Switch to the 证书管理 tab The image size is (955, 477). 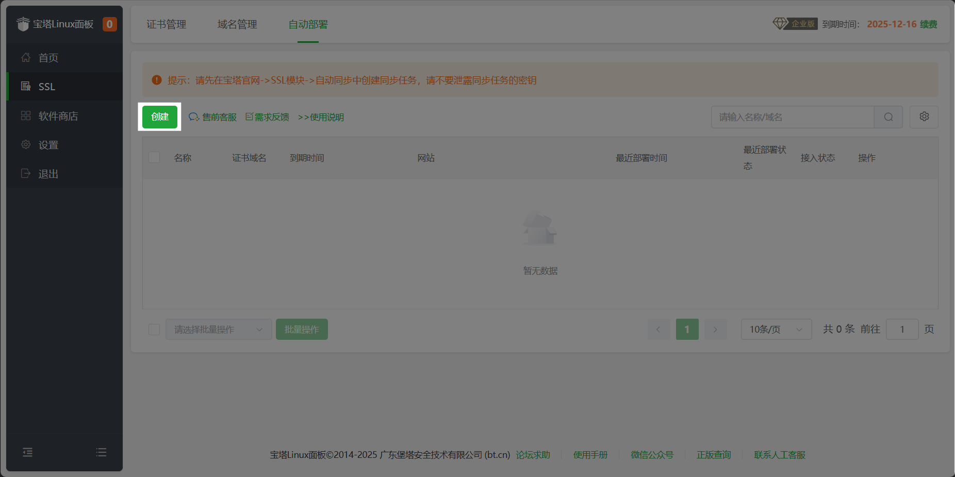pos(166,24)
